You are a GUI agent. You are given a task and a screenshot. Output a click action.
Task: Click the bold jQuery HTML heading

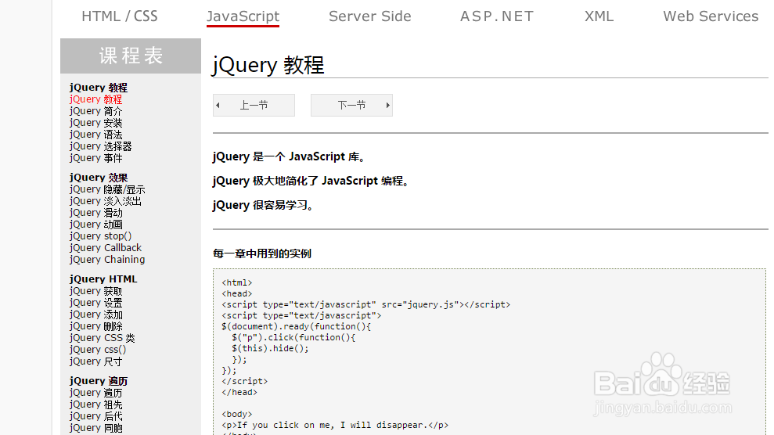[103, 279]
